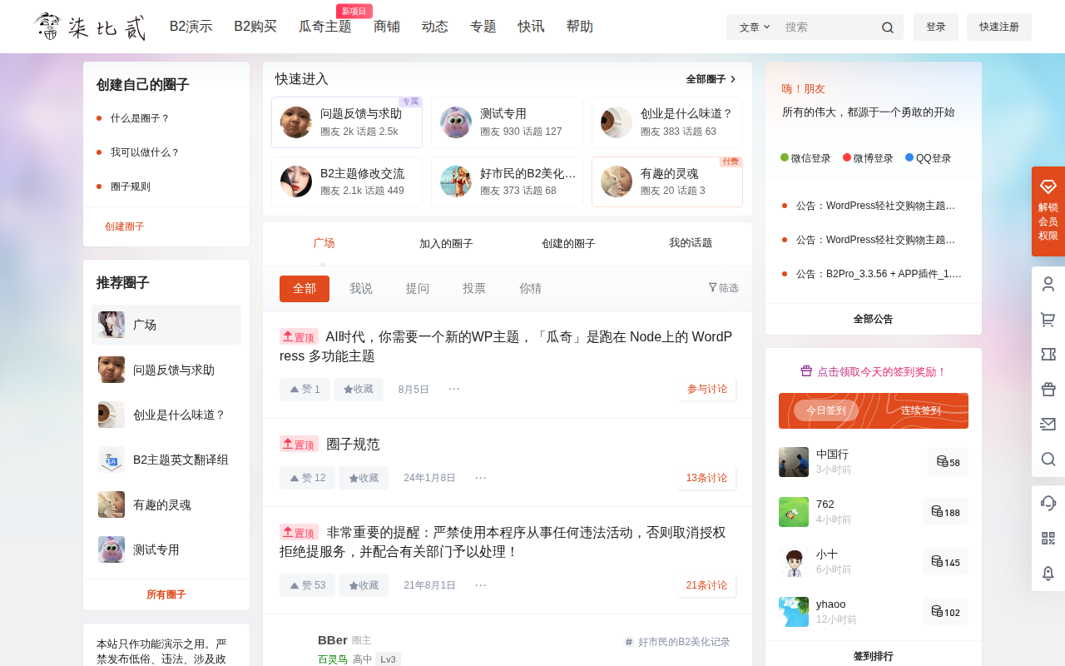Open the user profile icon in right sidebar
Viewport: 1065px width, 666px height.
point(1048,284)
